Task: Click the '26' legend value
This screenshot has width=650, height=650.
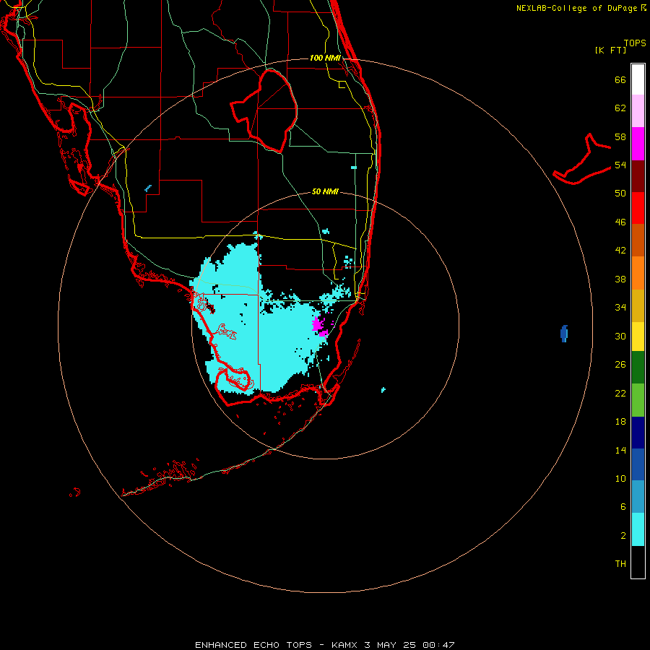Action: tap(620, 365)
